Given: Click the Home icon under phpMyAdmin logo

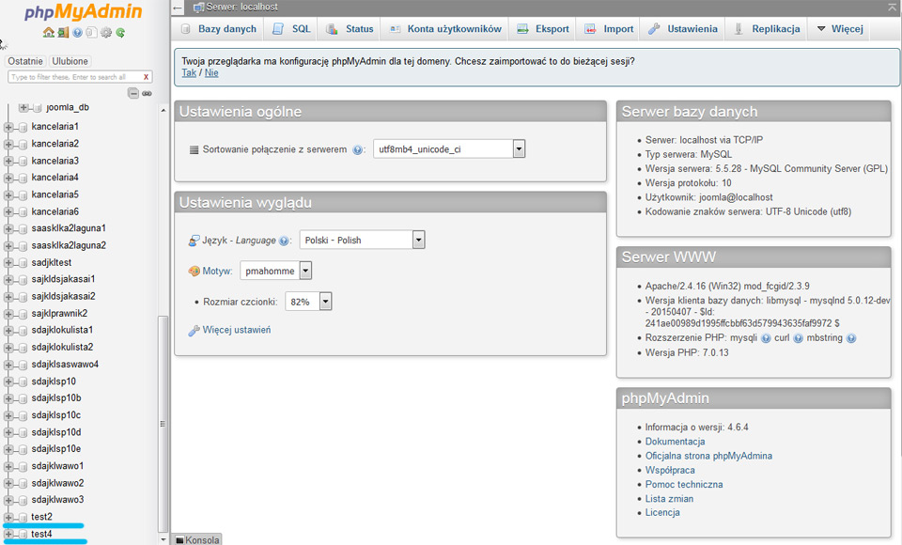Looking at the screenshot, I should point(48,33).
